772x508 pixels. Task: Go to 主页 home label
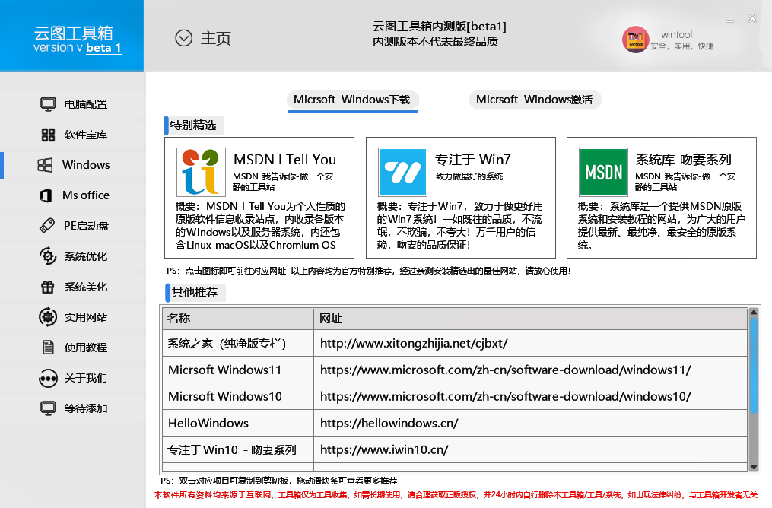tap(216, 38)
